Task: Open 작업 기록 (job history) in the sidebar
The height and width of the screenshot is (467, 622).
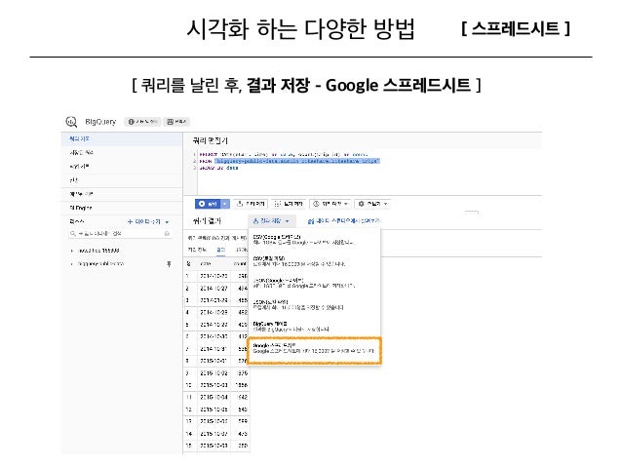Action: (122, 167)
